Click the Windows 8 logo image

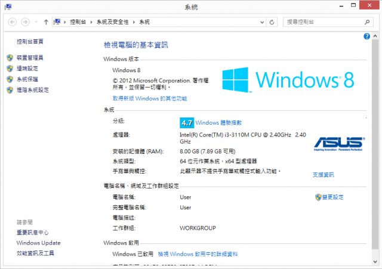pyautogui.click(x=288, y=80)
